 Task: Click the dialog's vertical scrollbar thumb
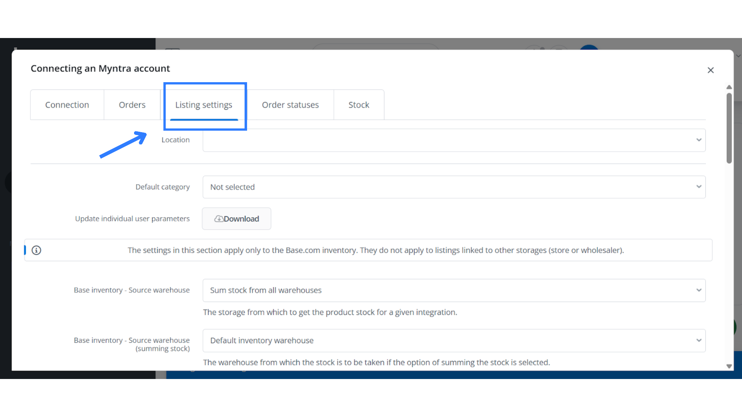(729, 128)
